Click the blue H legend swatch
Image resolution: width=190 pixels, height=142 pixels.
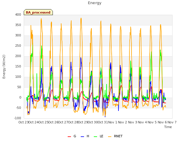click(x=82, y=137)
